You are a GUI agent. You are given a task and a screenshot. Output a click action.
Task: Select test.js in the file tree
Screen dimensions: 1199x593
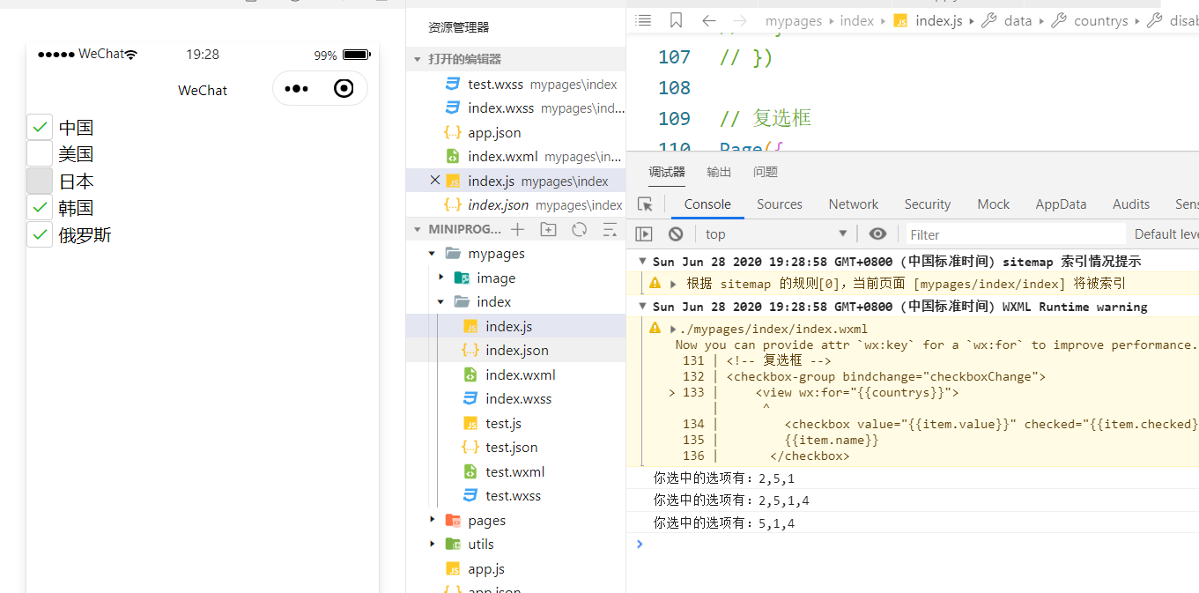(x=515, y=423)
